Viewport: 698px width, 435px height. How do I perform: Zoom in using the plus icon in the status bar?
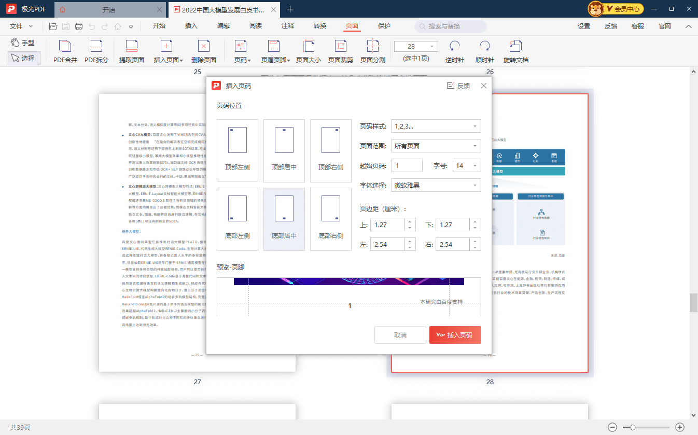point(680,427)
